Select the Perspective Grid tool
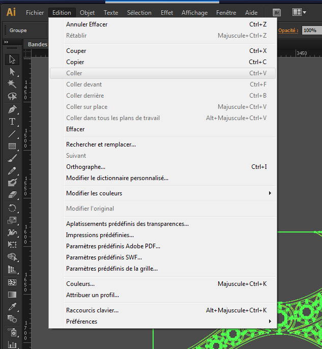Screen dimensions: 322x349 coord(12,269)
